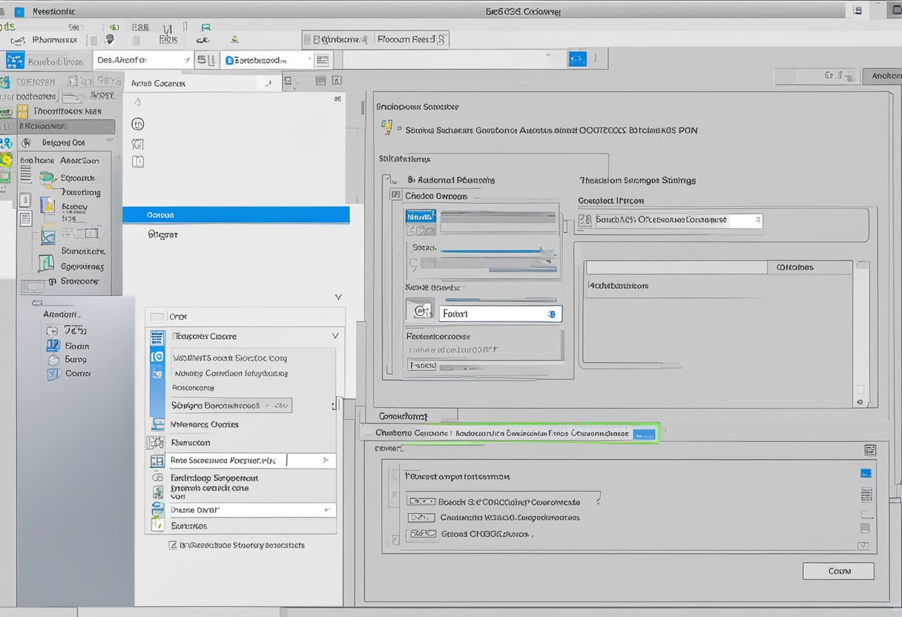Click the blue square icon left of the first combo box

pos(15,60)
